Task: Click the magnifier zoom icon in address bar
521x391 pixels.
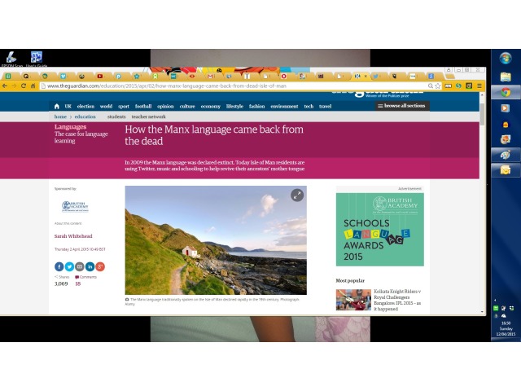Action: (431, 86)
